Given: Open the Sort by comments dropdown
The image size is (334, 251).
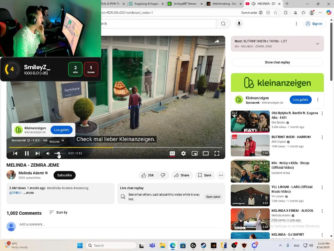Looking at the screenshot, I should [58, 212].
